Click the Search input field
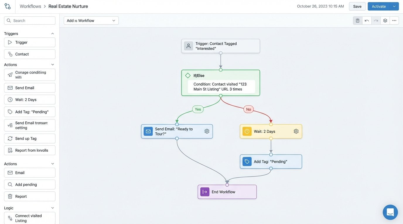Screen dimensions: 403x224 [29, 20]
